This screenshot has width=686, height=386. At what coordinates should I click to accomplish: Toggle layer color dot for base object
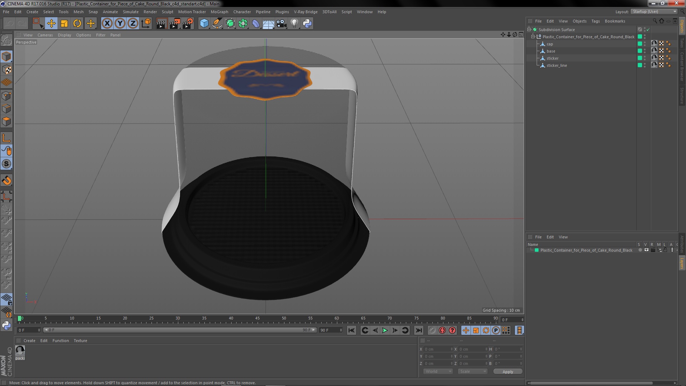click(640, 51)
